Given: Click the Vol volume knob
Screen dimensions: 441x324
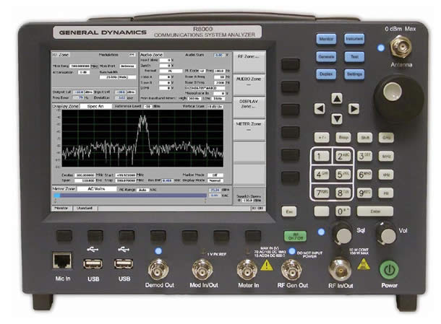Looking at the screenshot, I should pos(387,234).
